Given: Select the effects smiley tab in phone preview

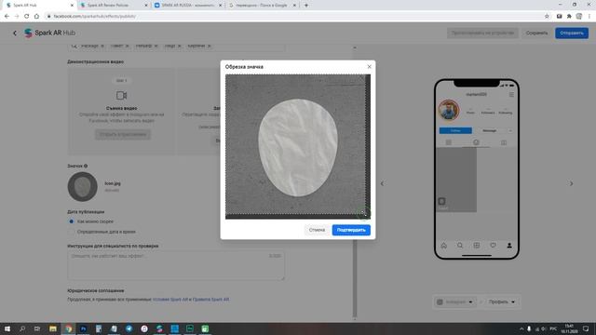Looking at the screenshot, I should point(476,142).
